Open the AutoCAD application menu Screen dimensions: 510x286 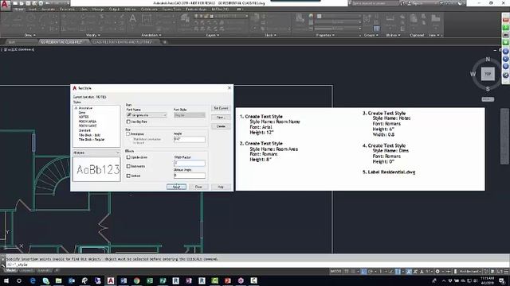6,6
